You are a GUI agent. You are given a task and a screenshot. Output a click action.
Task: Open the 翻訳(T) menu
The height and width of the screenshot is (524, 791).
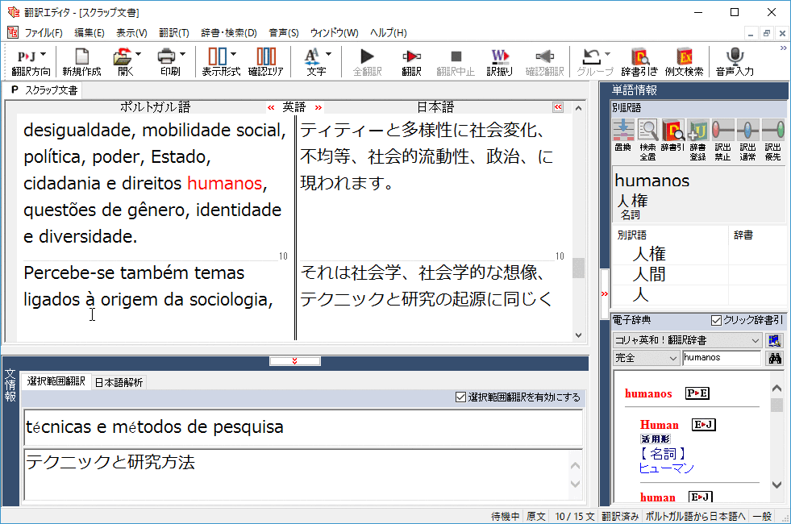(x=174, y=33)
